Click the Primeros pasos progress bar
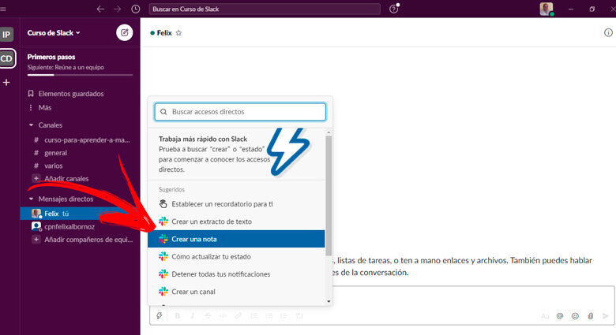This screenshot has width=616, height=335. tap(80, 75)
